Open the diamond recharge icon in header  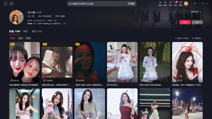160,4
